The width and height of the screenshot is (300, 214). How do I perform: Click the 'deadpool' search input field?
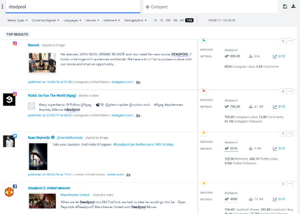pyautogui.click(x=73, y=6)
